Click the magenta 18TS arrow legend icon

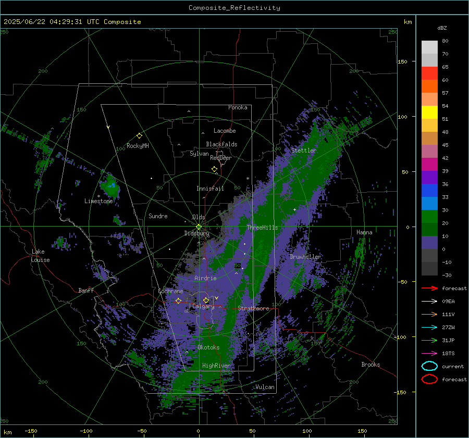[429, 354]
